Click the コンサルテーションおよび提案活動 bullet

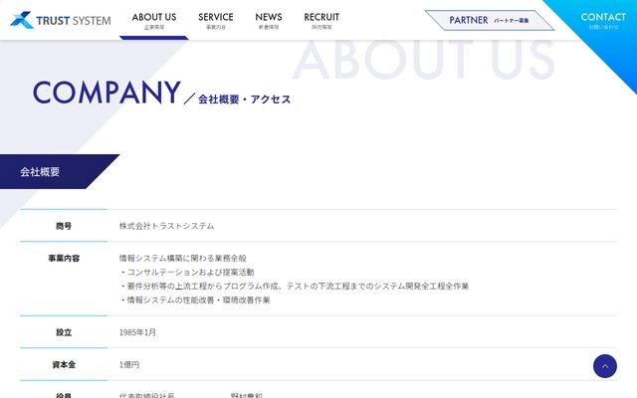click(x=187, y=272)
